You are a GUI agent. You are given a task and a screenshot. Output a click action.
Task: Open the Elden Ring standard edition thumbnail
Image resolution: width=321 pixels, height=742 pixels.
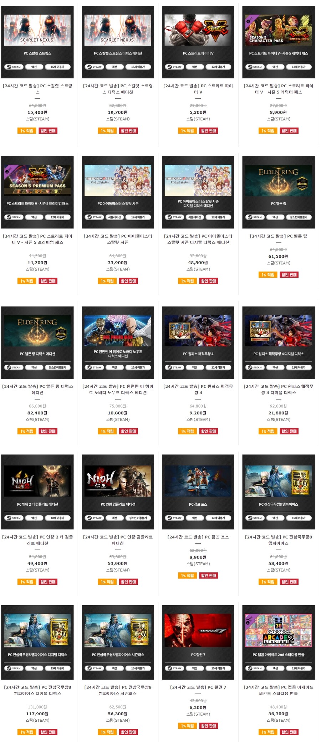(279, 192)
